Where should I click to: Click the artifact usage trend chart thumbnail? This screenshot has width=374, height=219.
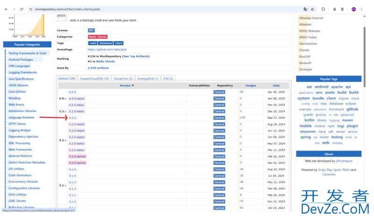click(28, 26)
